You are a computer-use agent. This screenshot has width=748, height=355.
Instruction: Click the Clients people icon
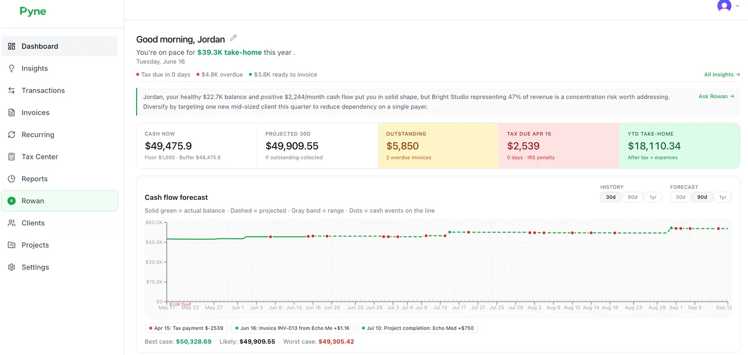(x=11, y=223)
